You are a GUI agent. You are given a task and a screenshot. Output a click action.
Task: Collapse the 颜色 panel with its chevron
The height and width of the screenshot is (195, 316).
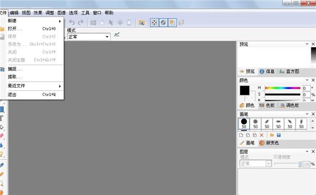coord(307,80)
